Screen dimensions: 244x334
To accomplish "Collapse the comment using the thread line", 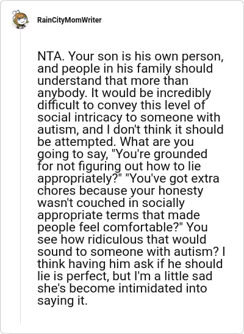I will pyautogui.click(x=20, y=176).
